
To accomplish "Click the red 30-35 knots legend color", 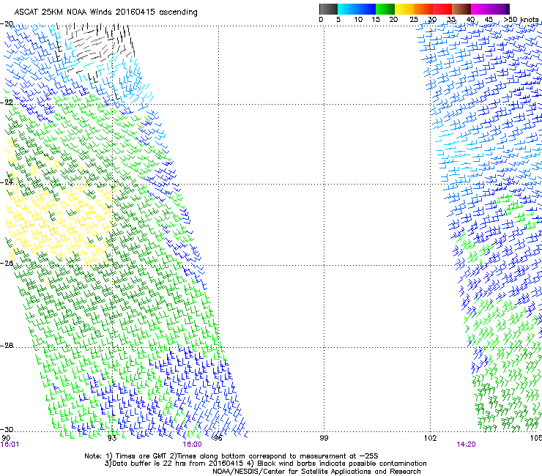I will (442, 9).
